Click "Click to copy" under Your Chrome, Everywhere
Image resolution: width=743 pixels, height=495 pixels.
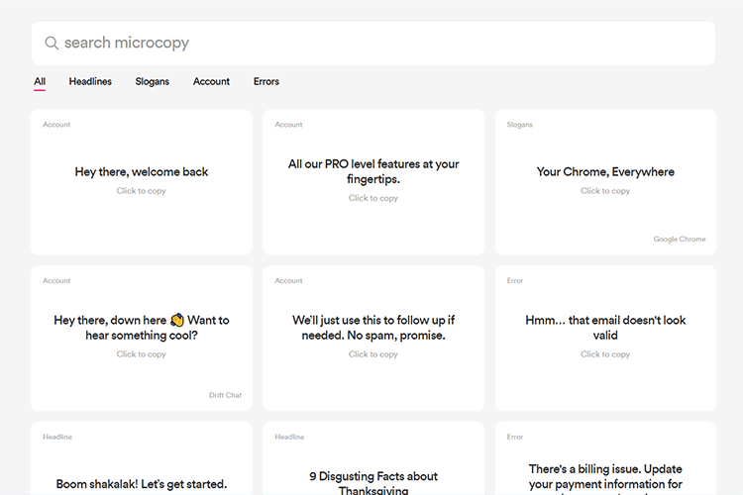(605, 191)
